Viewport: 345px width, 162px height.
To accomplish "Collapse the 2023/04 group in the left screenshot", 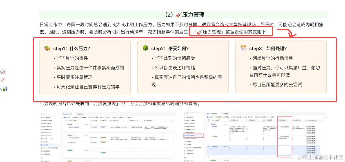I will coord(66,161).
